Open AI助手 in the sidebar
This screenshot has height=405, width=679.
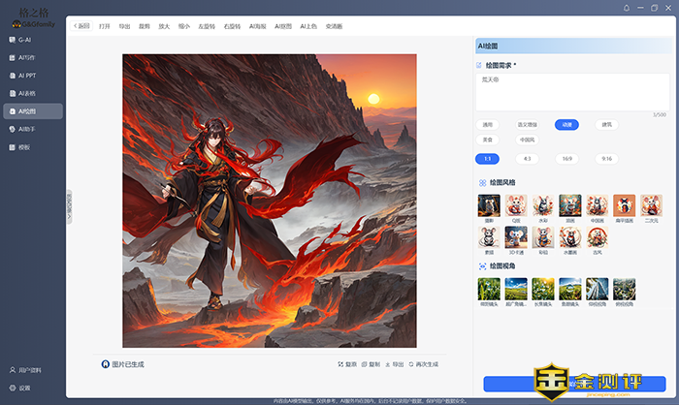(28, 129)
